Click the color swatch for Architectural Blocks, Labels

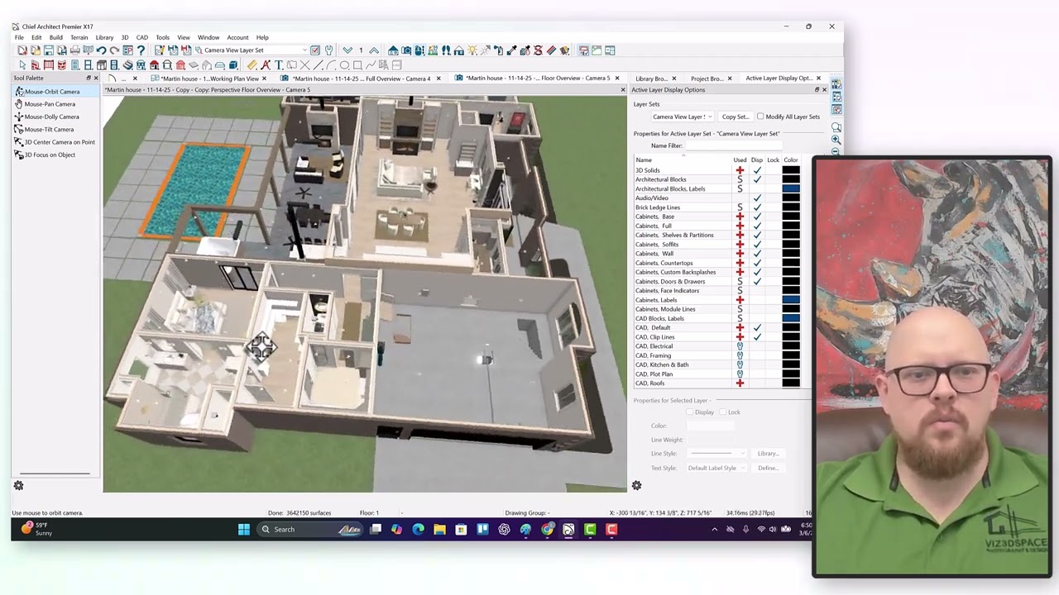tap(791, 189)
